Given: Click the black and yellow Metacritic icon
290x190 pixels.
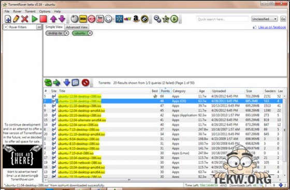Looking at the screenshot, I should [x=144, y=19].
